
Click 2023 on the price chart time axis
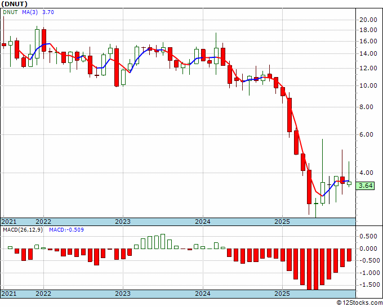pos(123,222)
